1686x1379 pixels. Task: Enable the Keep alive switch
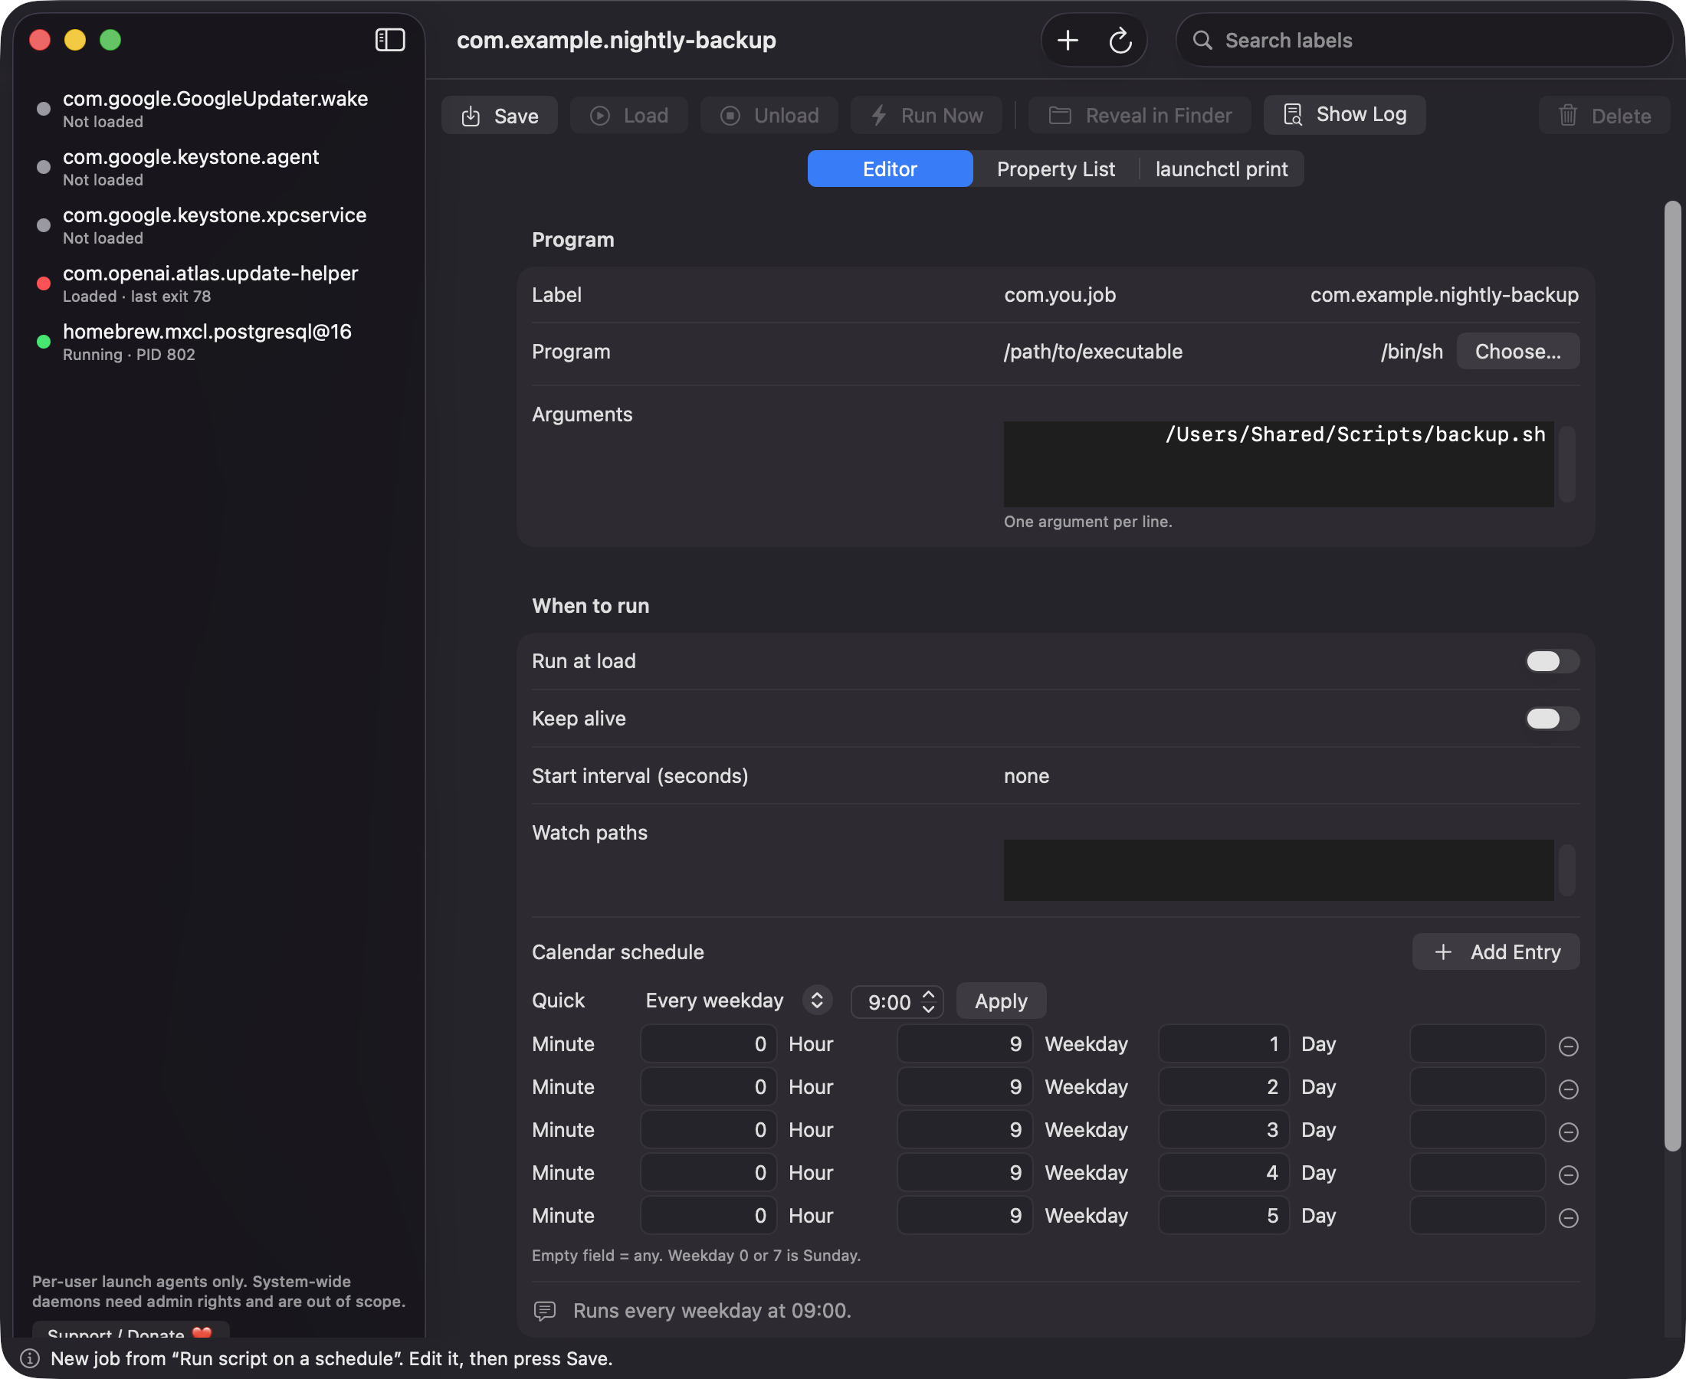coord(1552,718)
